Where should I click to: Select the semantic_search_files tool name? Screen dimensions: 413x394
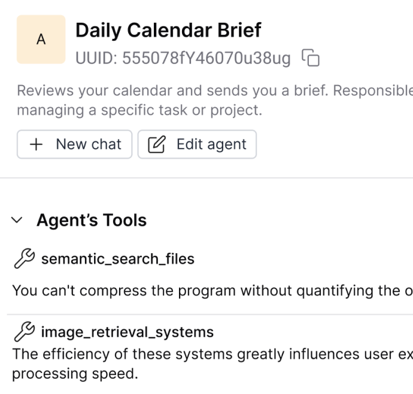click(117, 259)
